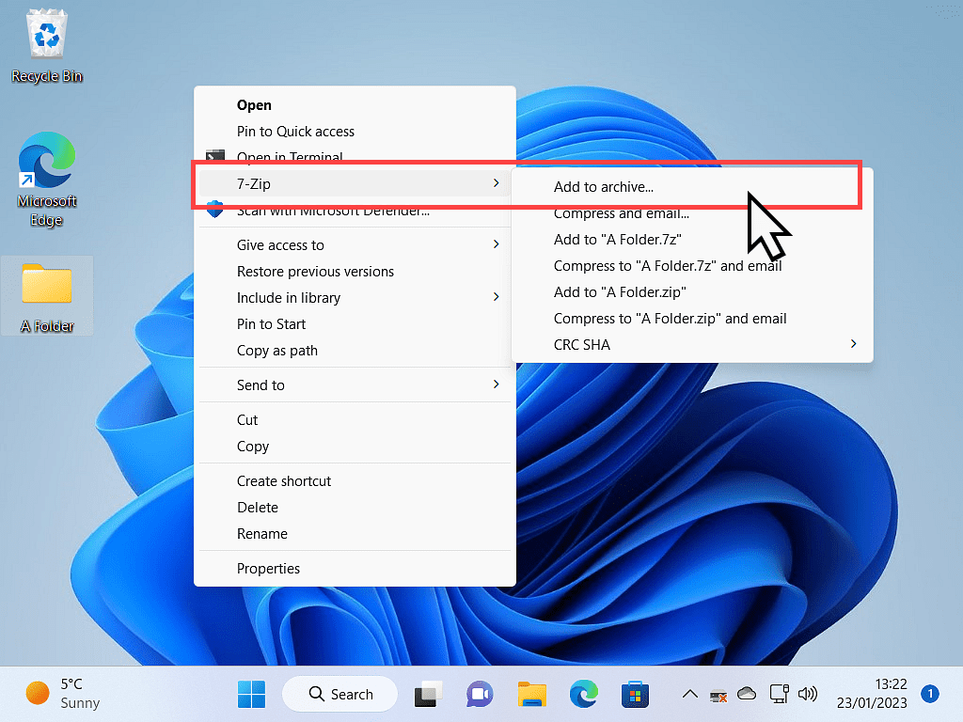Select the A Folder desktop icon
Screen dimensions: 963x722
(x=47, y=297)
